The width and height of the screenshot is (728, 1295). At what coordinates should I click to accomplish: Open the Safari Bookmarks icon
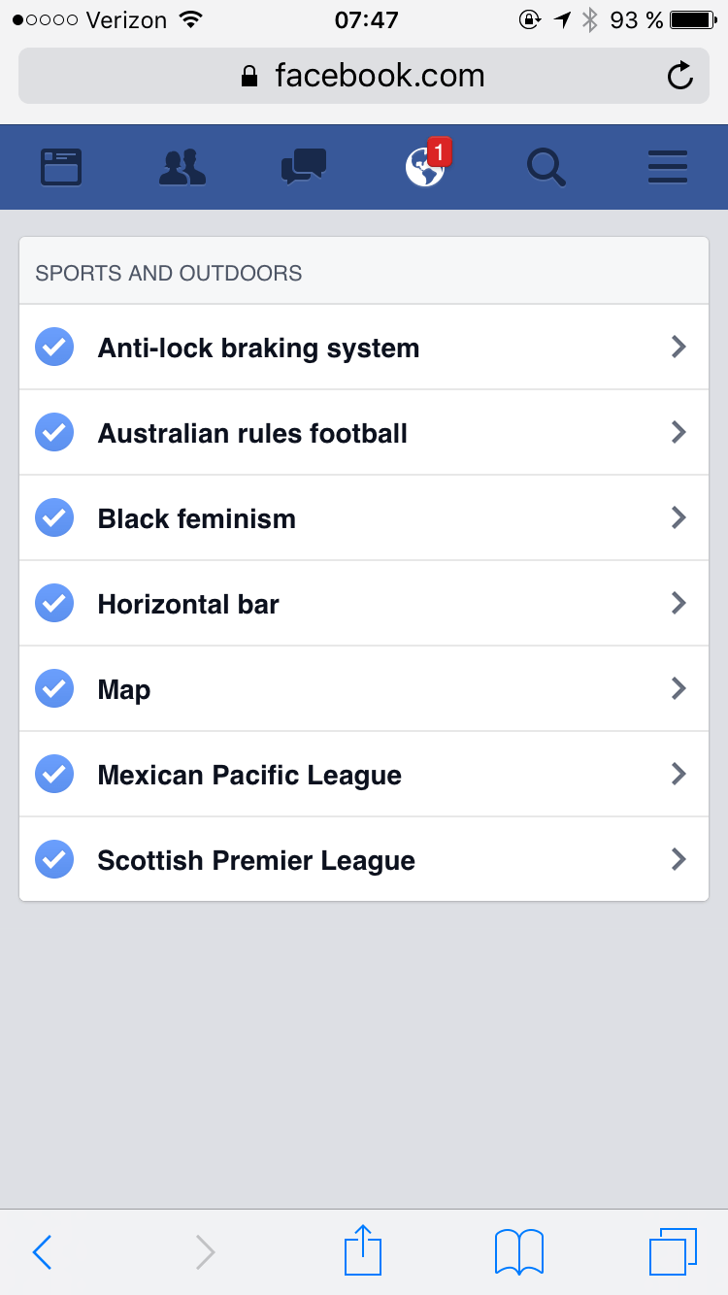tap(519, 1250)
